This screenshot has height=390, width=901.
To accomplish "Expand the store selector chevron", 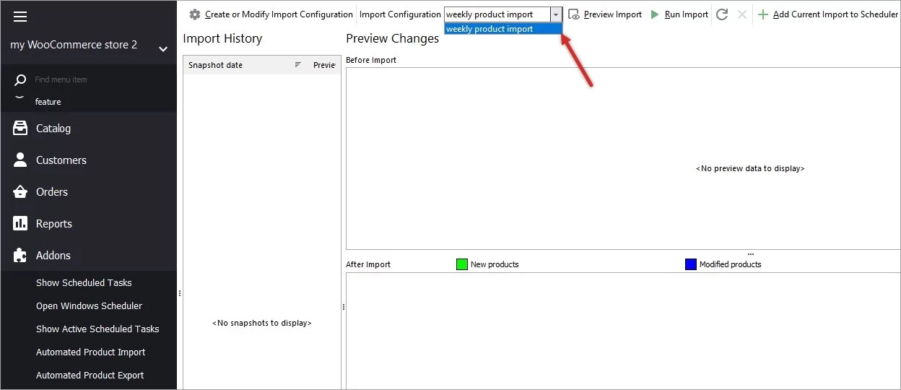I will click(x=163, y=49).
